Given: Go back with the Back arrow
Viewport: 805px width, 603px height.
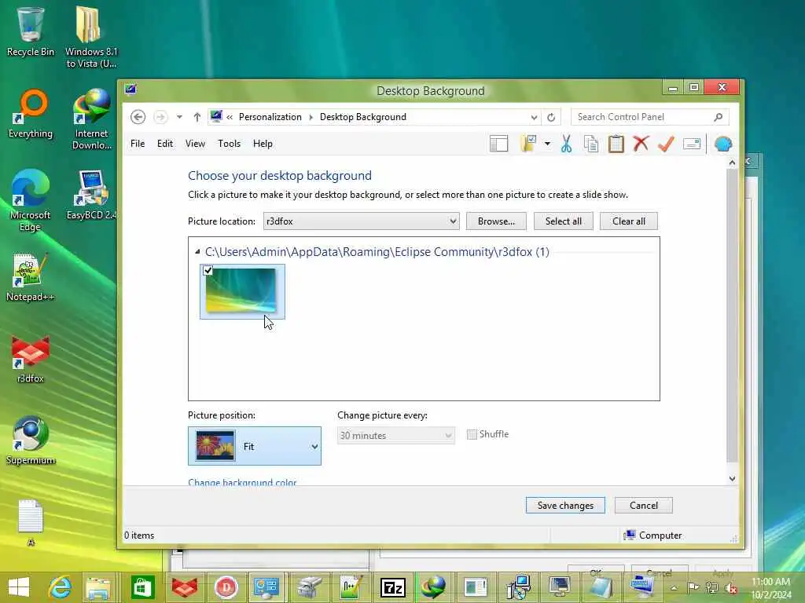Looking at the screenshot, I should (138, 117).
